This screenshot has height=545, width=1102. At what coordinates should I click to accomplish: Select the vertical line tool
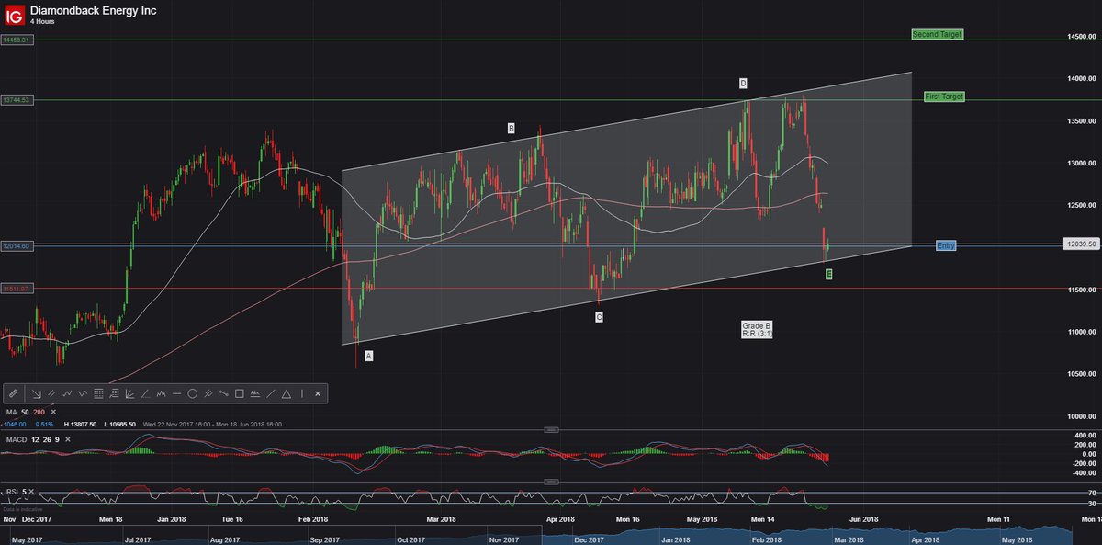coord(302,393)
